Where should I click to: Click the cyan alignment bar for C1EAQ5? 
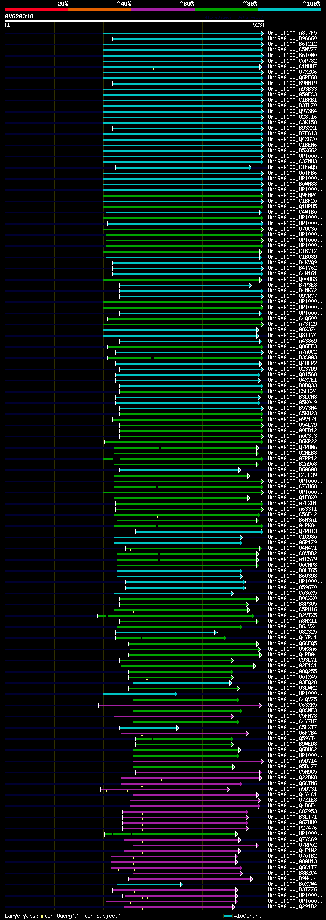click(x=183, y=168)
